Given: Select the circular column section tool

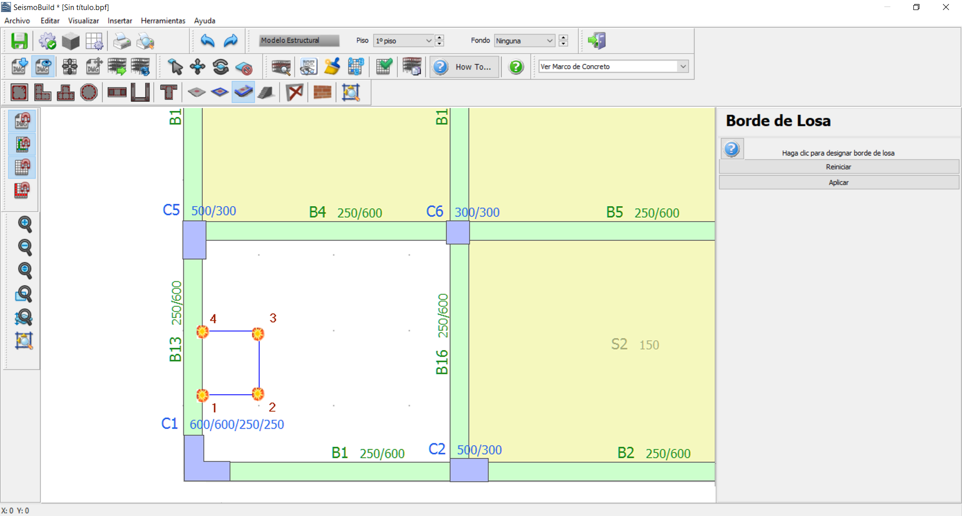Looking at the screenshot, I should tap(89, 92).
